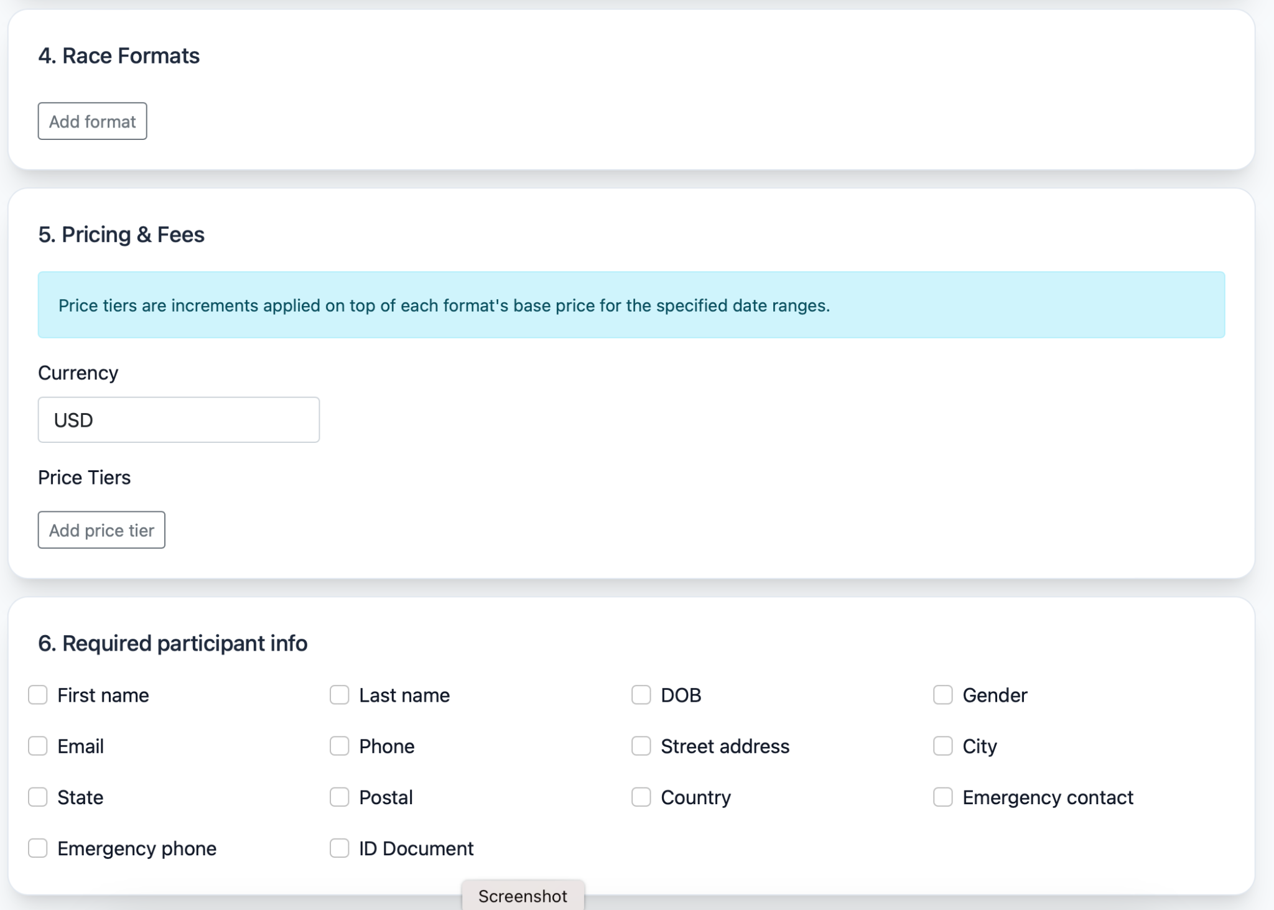The width and height of the screenshot is (1274, 910).
Task: Check the City checkbox
Action: tap(942, 746)
